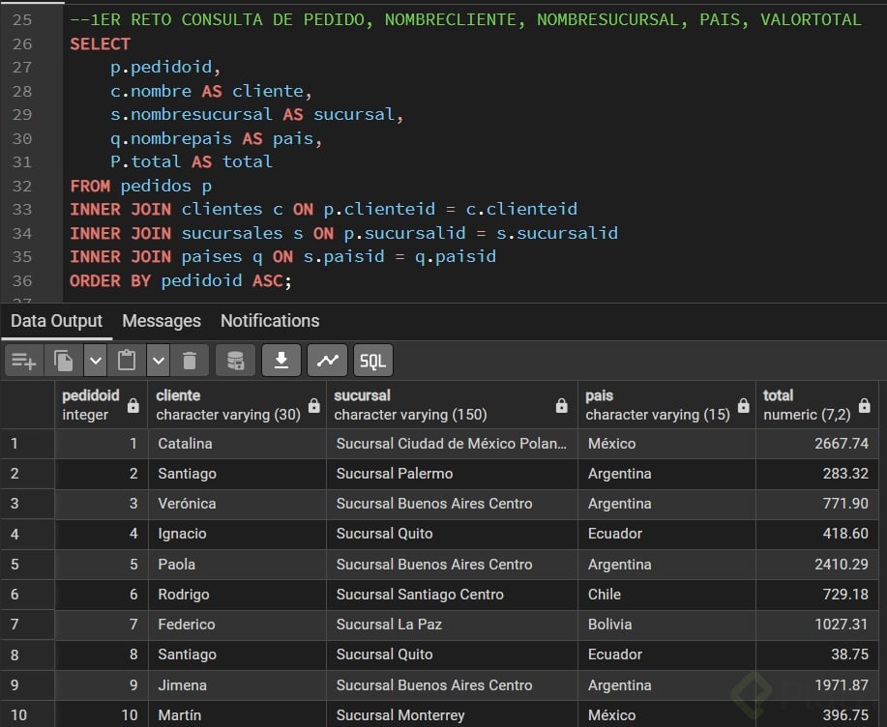Click the Delete row trash icon
The image size is (887, 727).
[190, 361]
